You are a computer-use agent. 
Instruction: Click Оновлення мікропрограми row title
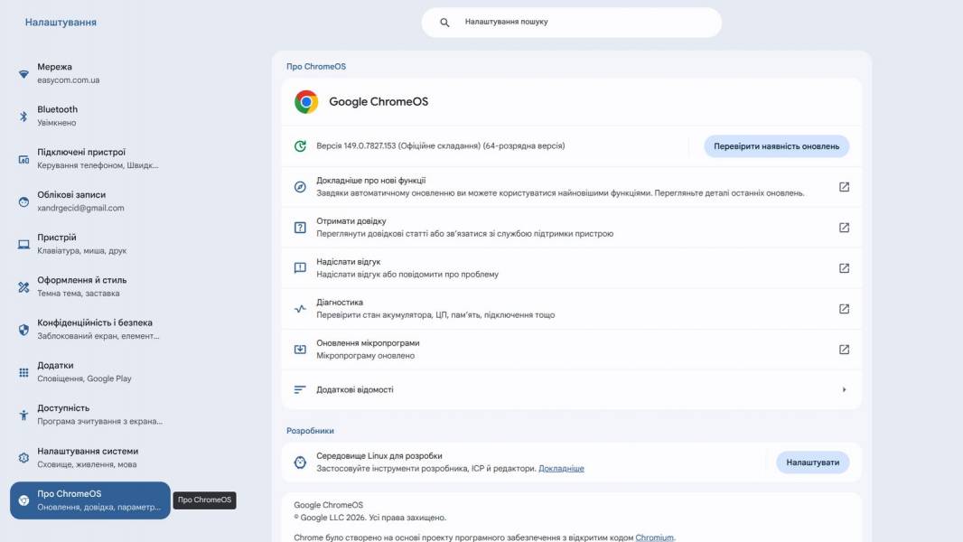(x=368, y=342)
